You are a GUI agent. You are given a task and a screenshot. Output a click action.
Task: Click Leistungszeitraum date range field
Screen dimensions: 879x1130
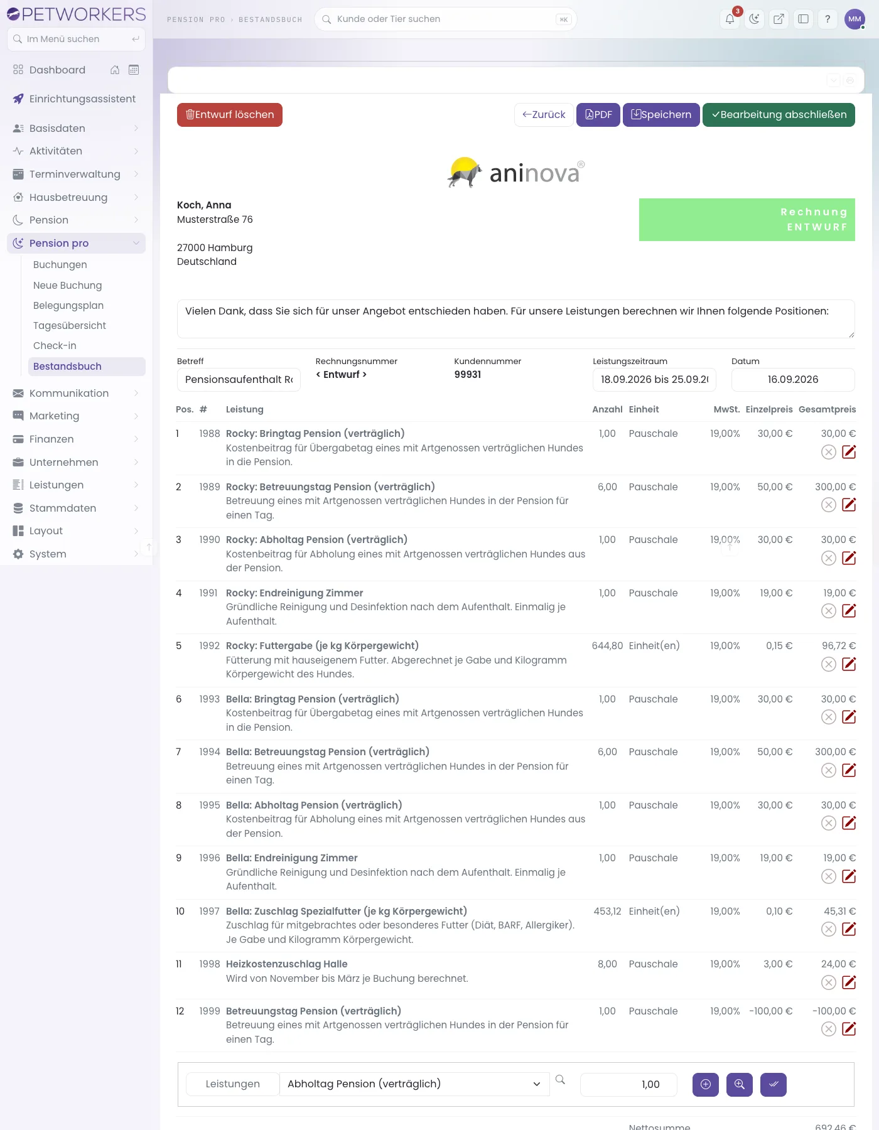click(654, 380)
